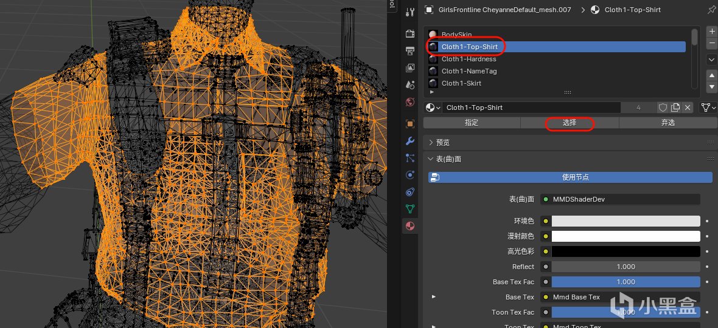The height and width of the screenshot is (328, 718).
Task: Click the duplicate material icon
Action: coord(675,108)
